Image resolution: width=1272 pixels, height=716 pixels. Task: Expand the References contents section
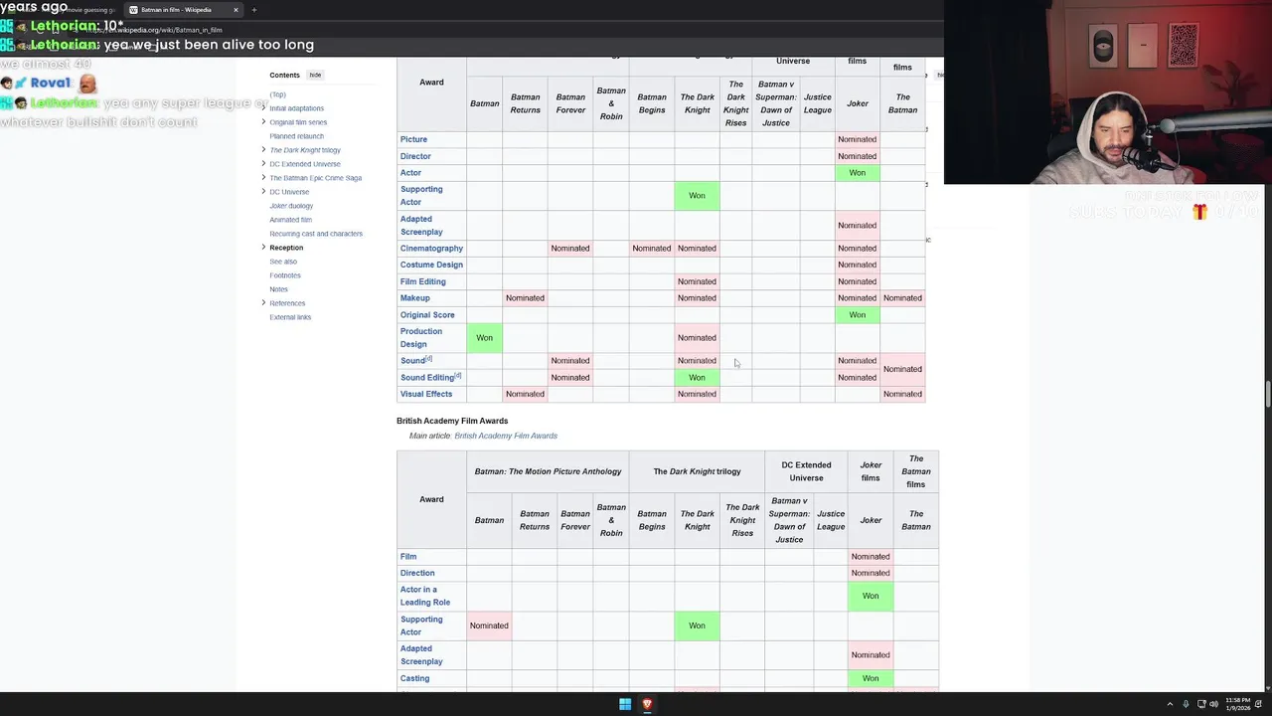click(x=263, y=303)
